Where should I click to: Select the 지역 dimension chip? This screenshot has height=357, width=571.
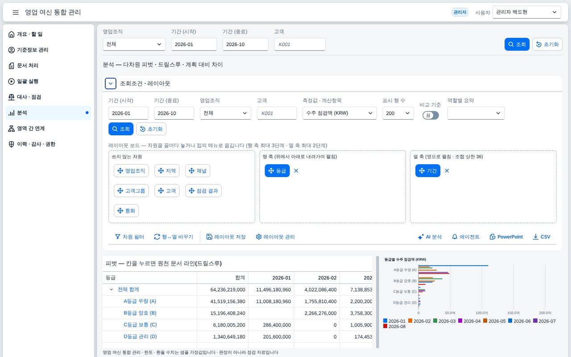tap(167, 171)
